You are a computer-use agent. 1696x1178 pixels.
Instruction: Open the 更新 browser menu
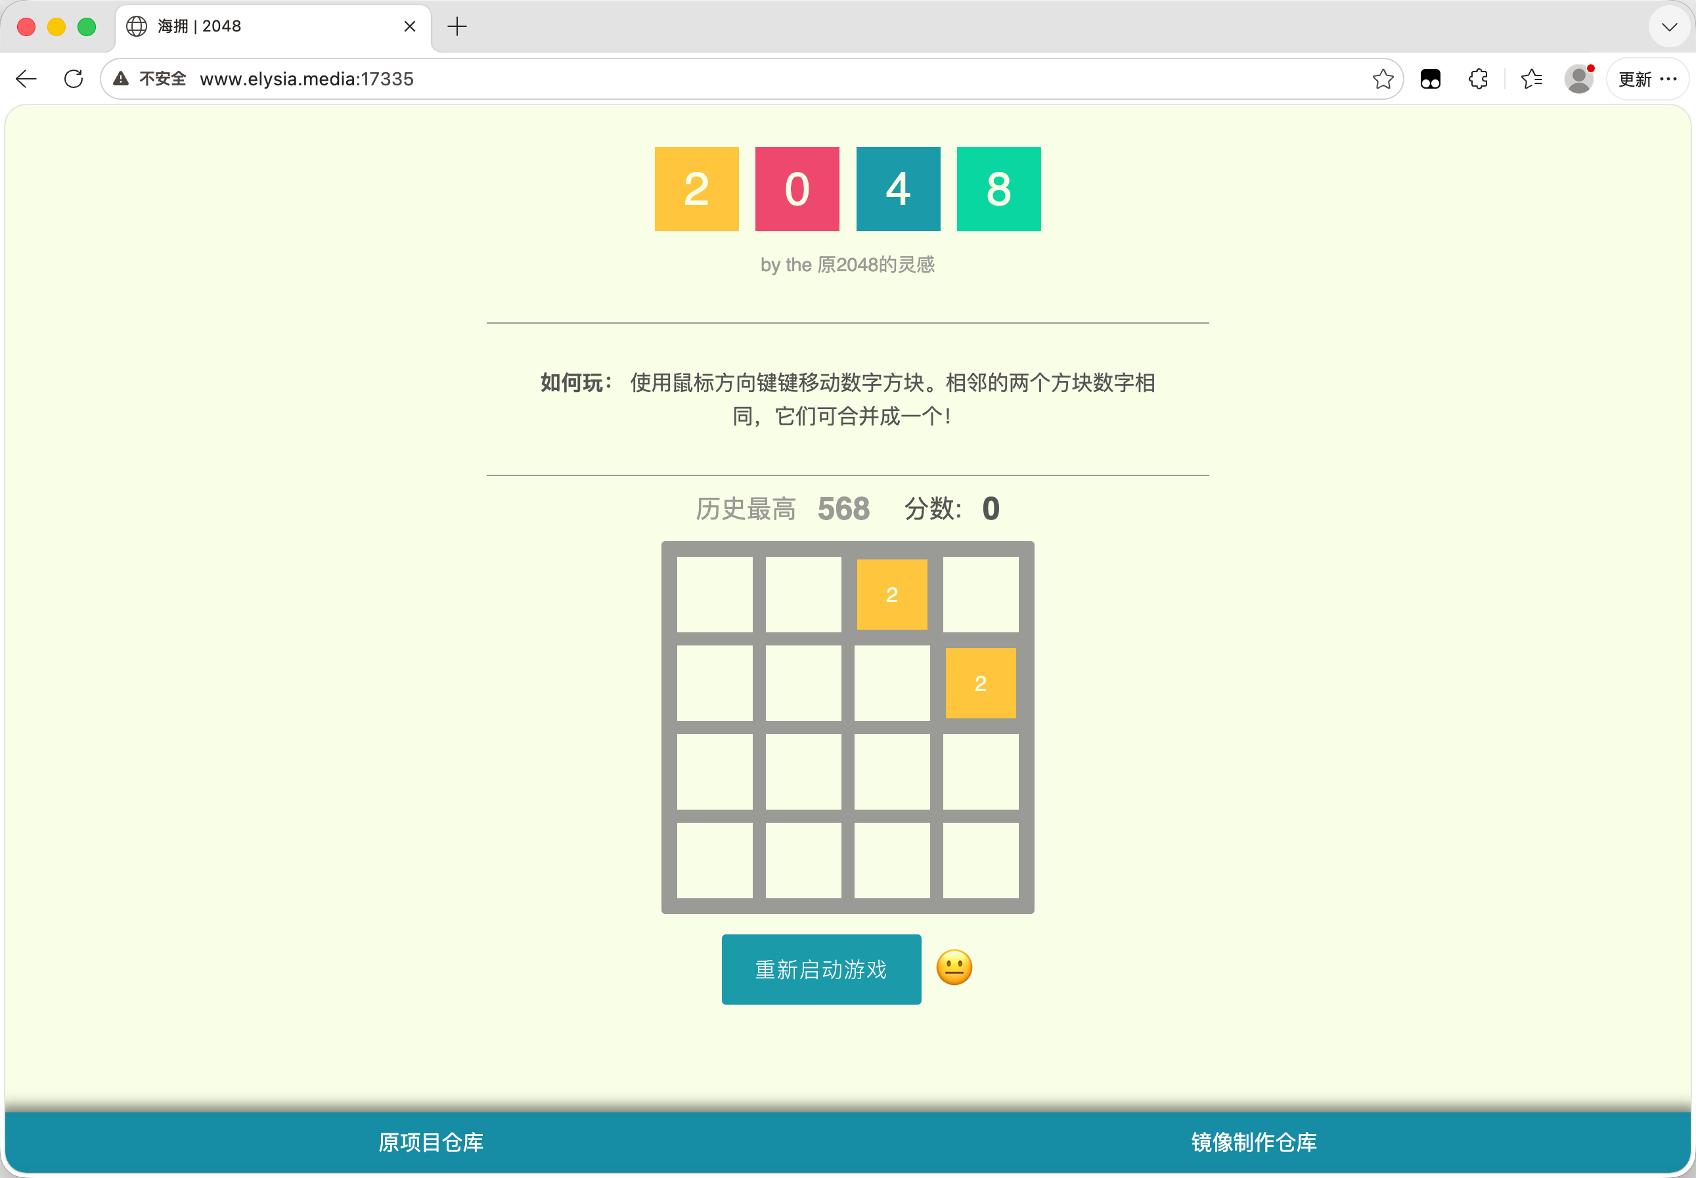pyautogui.click(x=1647, y=79)
